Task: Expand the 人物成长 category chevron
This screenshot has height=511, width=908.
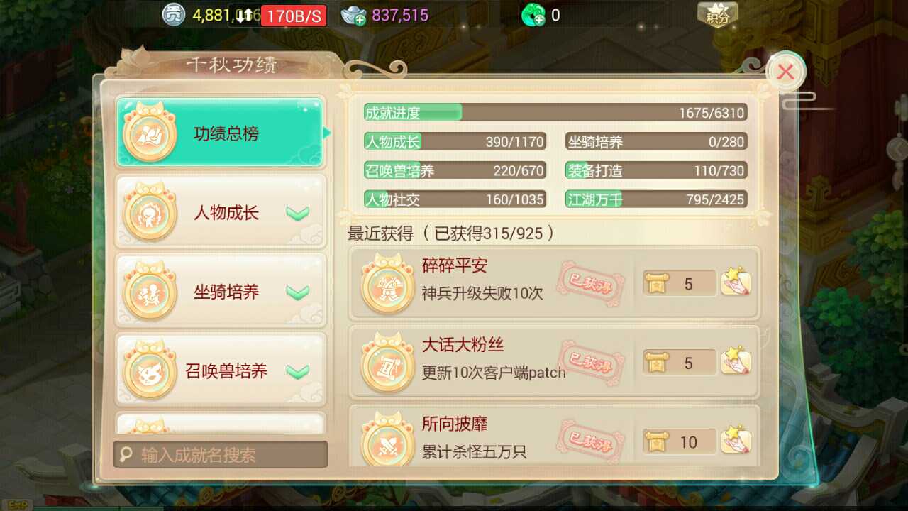Action: [298, 213]
